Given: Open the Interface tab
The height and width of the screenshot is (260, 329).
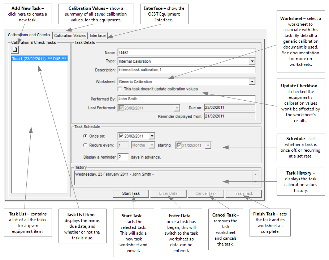Looking at the screenshot, I should click(x=98, y=35).
